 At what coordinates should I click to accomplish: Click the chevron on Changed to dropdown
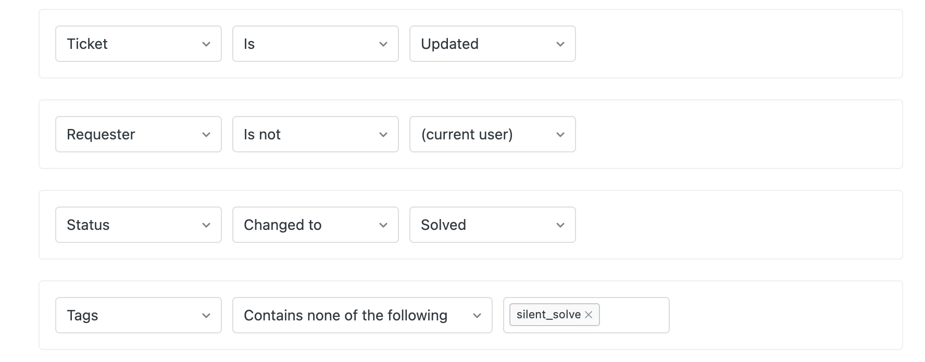coord(383,225)
